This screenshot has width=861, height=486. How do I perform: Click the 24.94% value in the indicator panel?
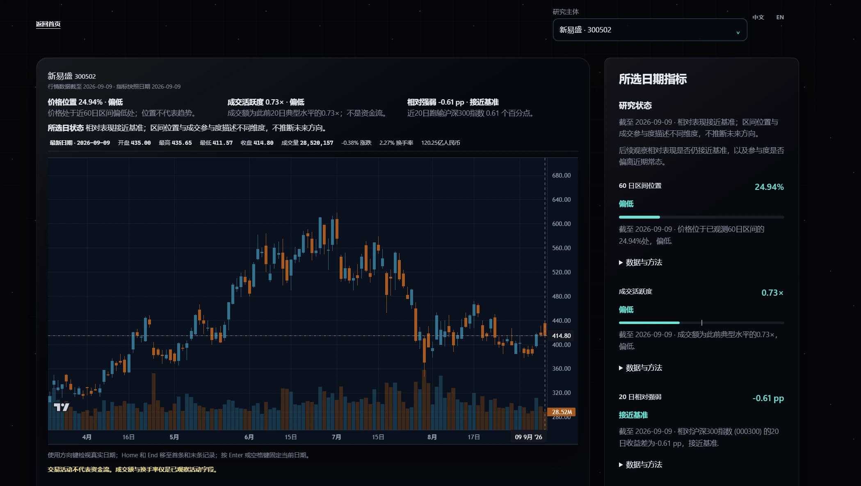click(769, 187)
